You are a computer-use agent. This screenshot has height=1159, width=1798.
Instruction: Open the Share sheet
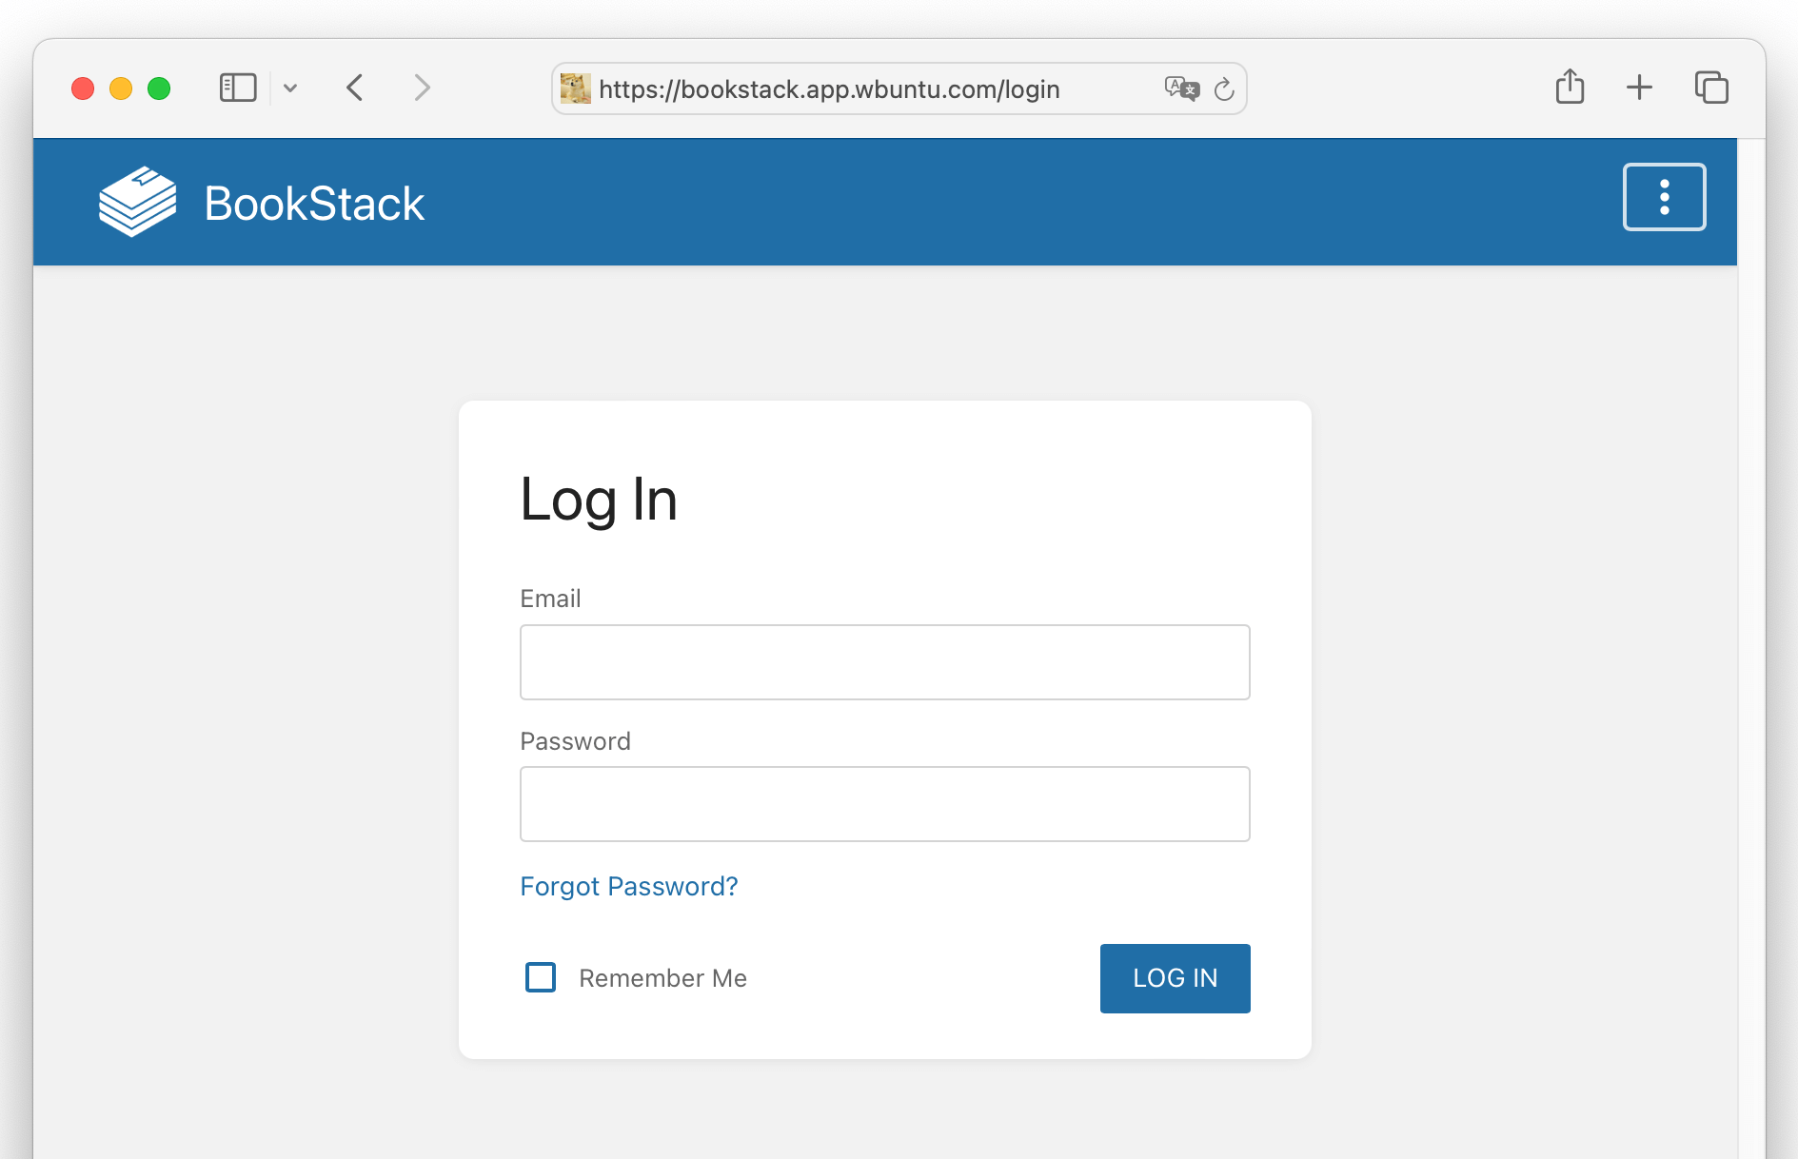1570,88
